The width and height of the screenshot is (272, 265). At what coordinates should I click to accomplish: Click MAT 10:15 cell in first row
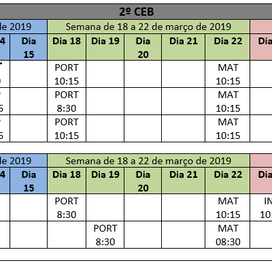click(228, 74)
